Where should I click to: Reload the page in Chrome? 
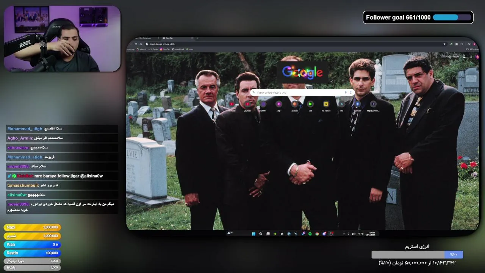(x=136, y=44)
